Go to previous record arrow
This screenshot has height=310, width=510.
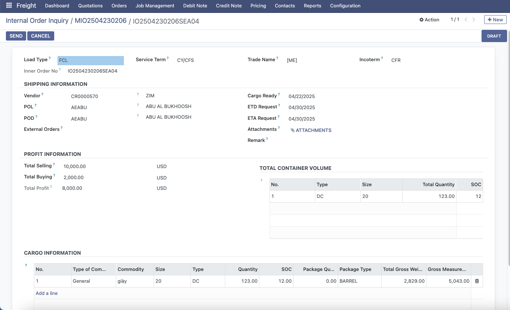pos(466,20)
